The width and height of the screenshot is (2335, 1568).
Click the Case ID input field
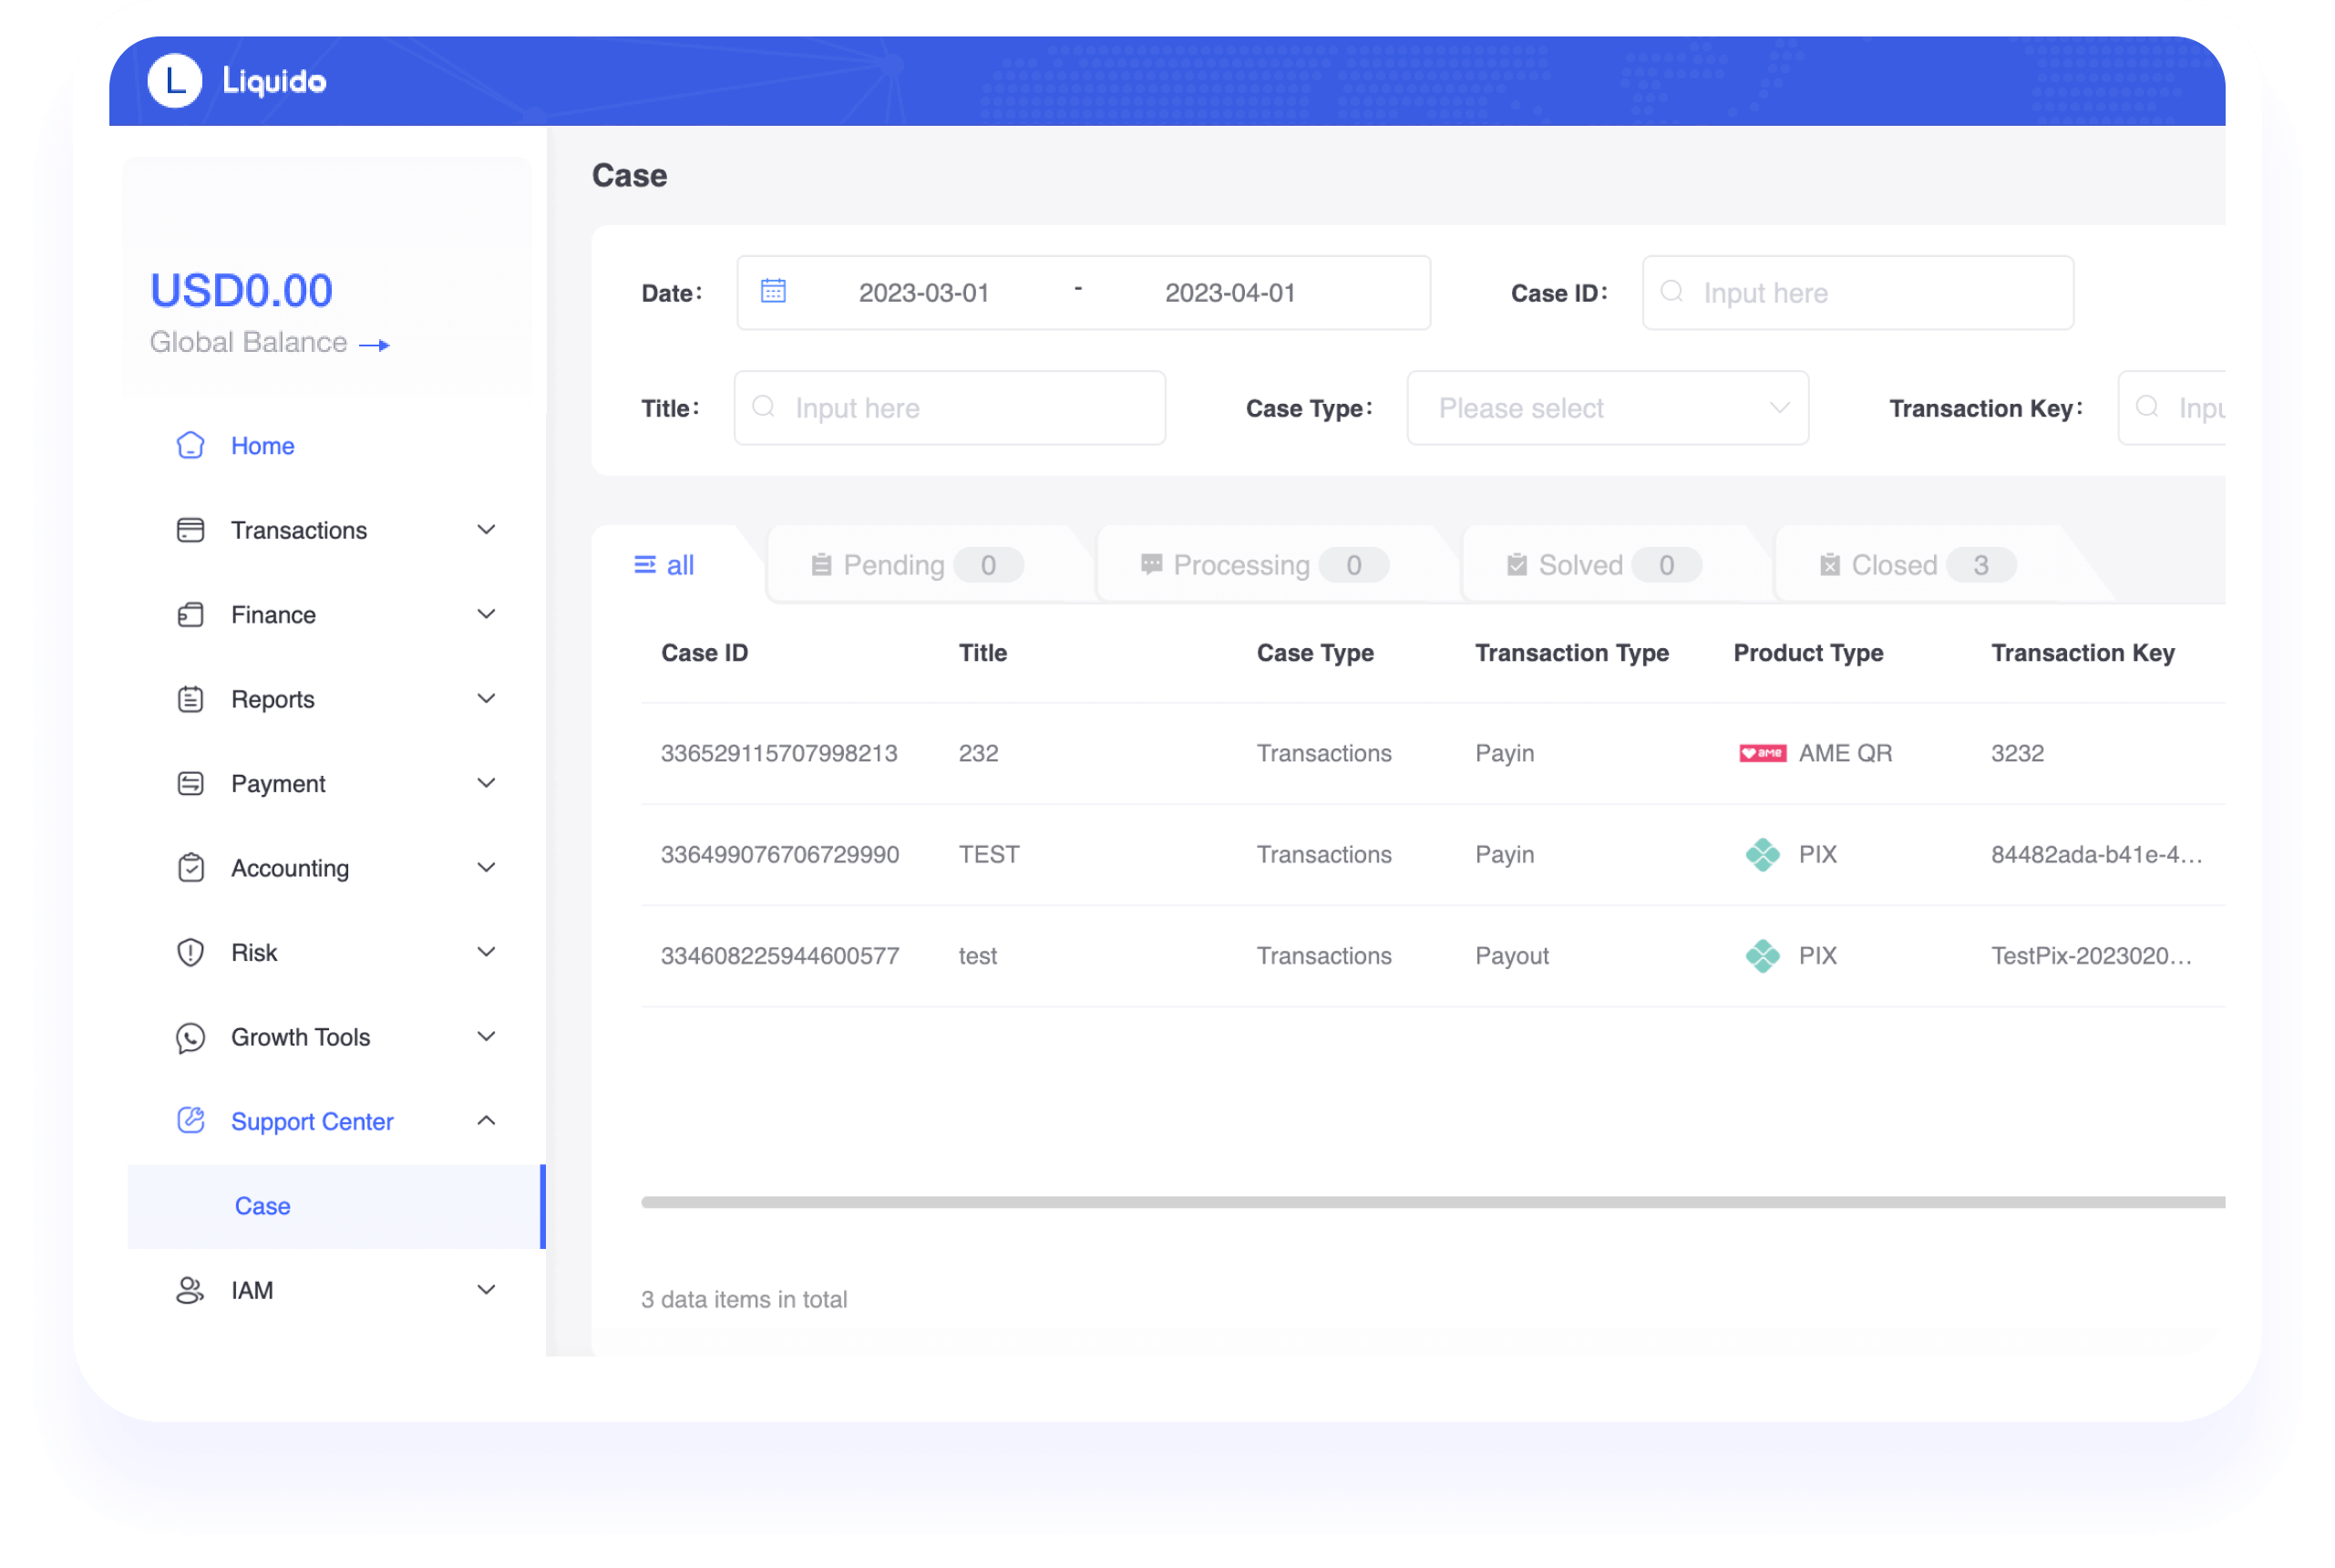[1857, 293]
